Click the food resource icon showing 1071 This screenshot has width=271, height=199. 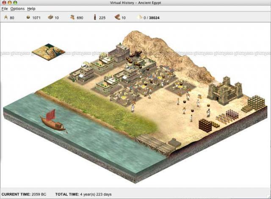pyautogui.click(x=28, y=18)
